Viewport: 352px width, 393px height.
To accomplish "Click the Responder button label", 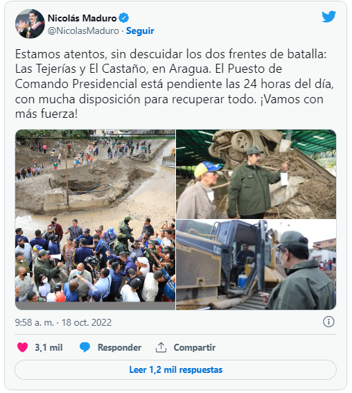I will [x=119, y=348].
